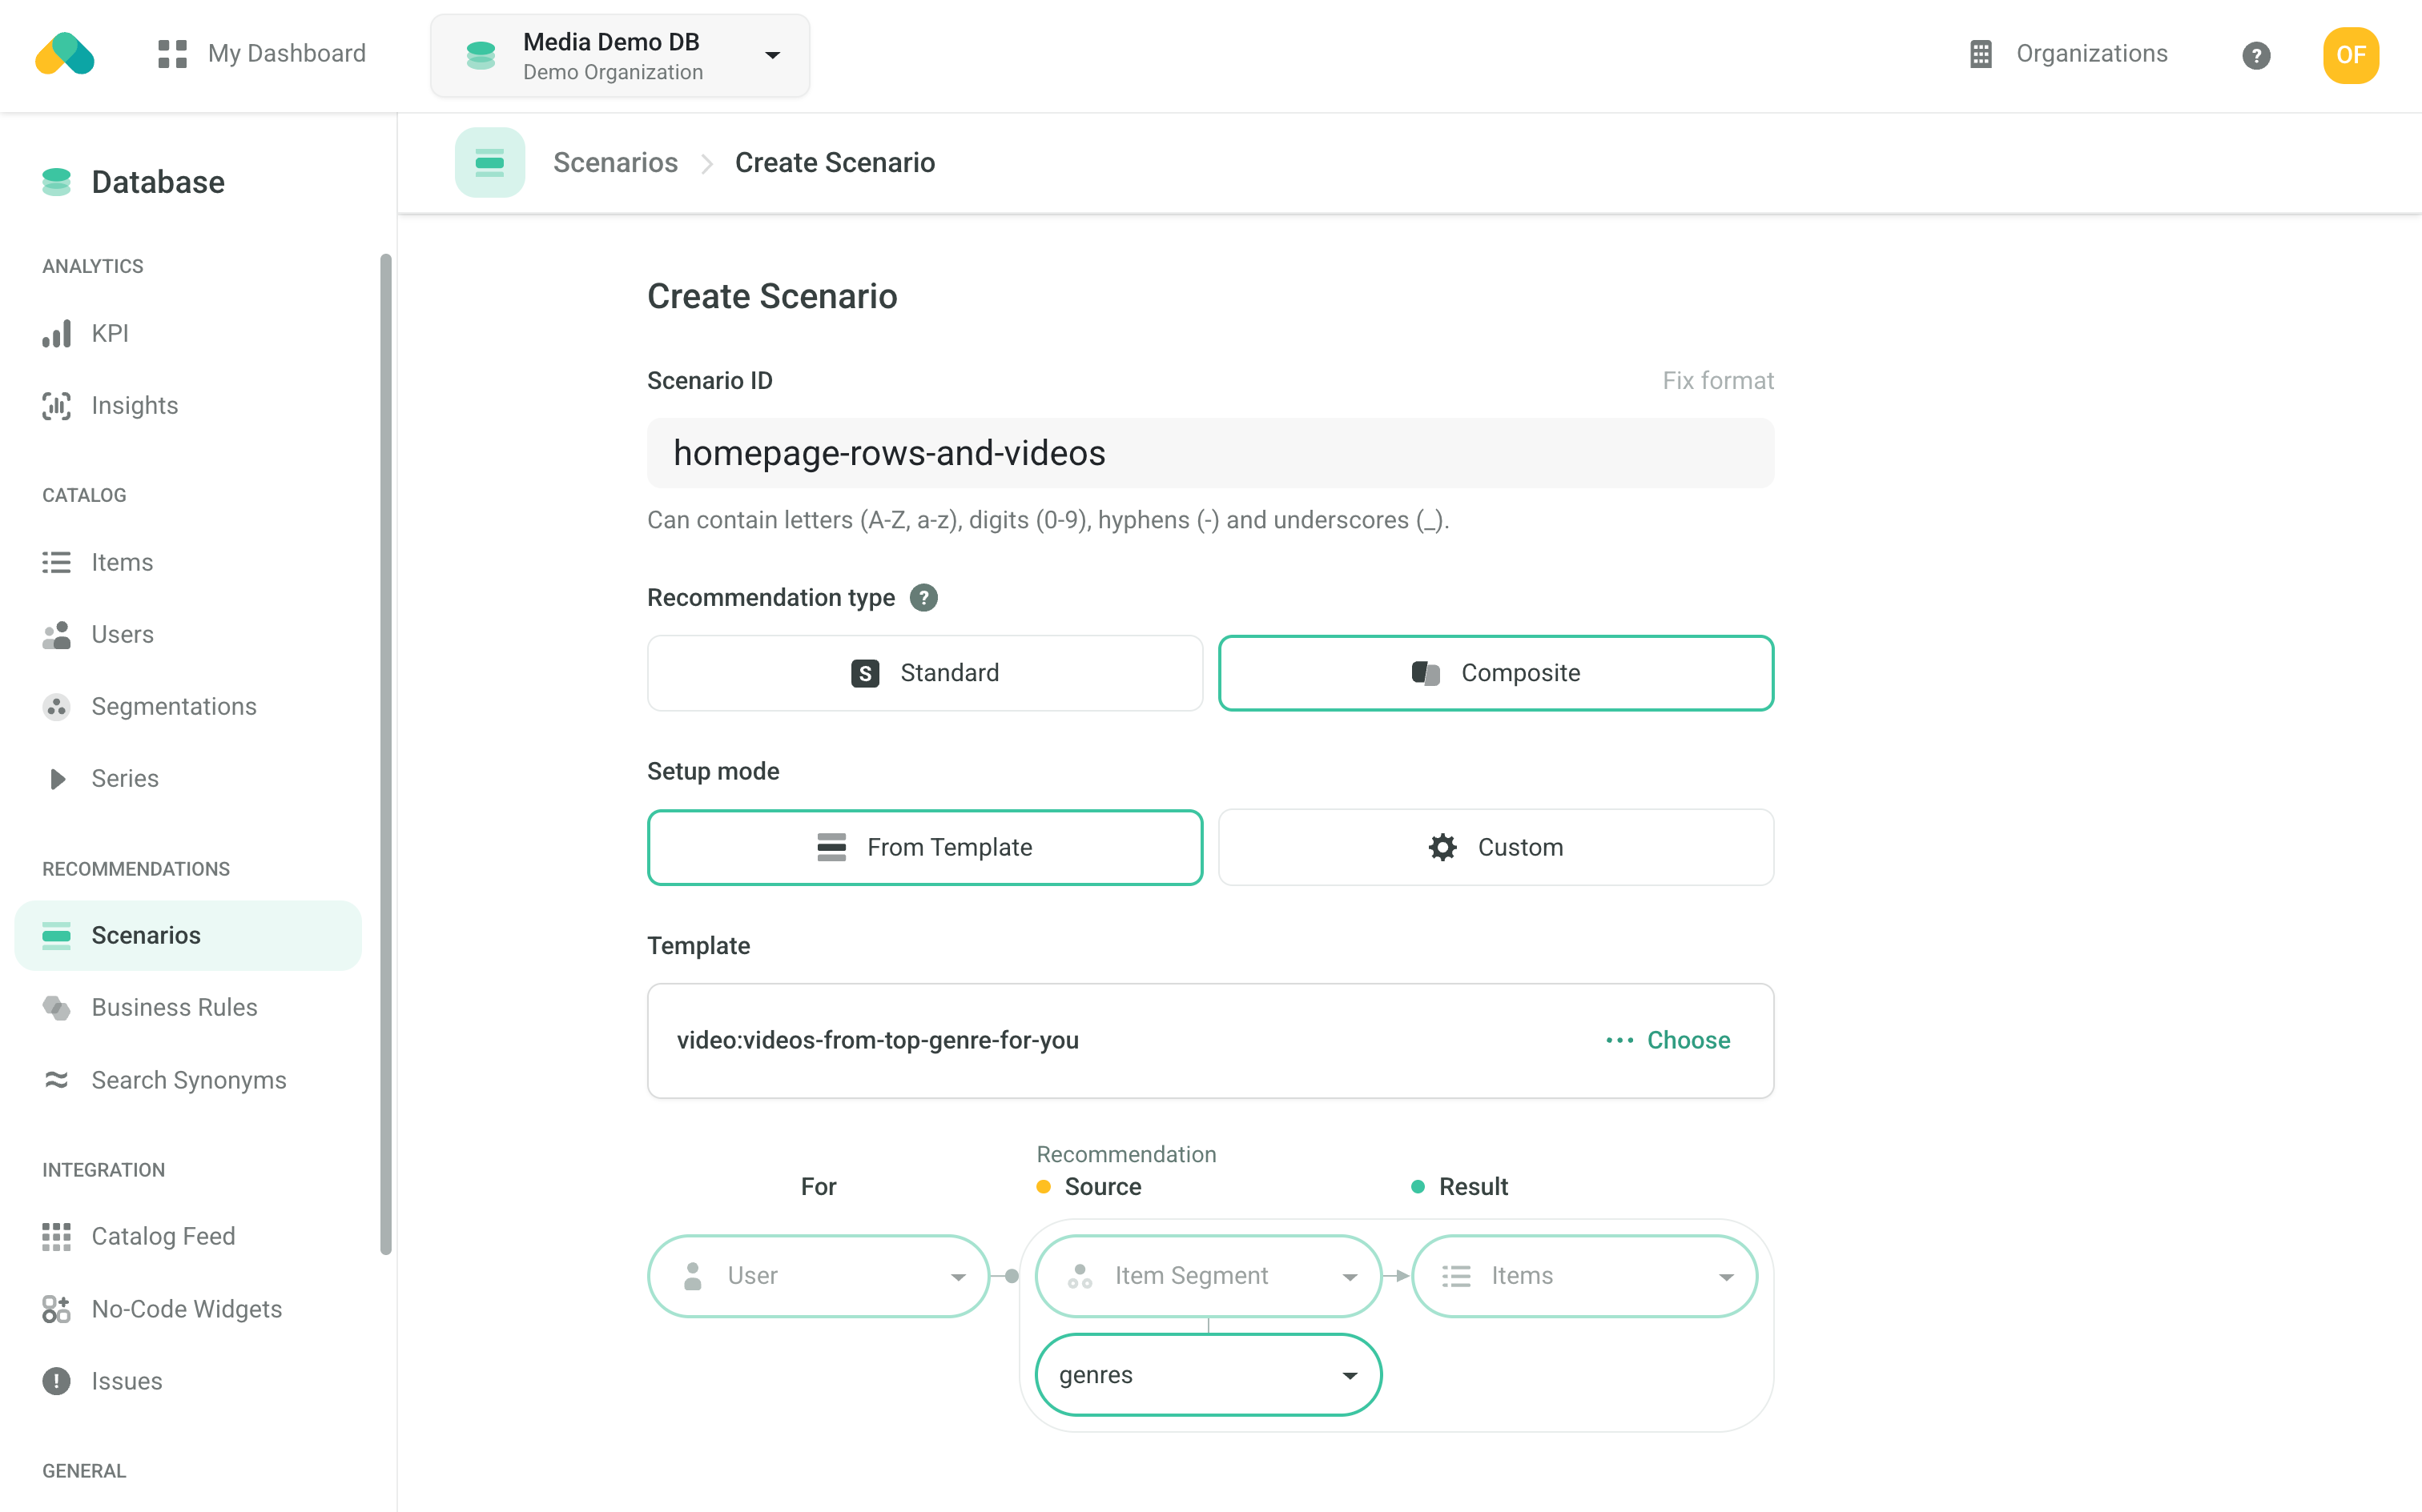Viewport: 2422px width, 1512px height.
Task: Click Fix format above Scenario ID
Action: click(1716, 380)
